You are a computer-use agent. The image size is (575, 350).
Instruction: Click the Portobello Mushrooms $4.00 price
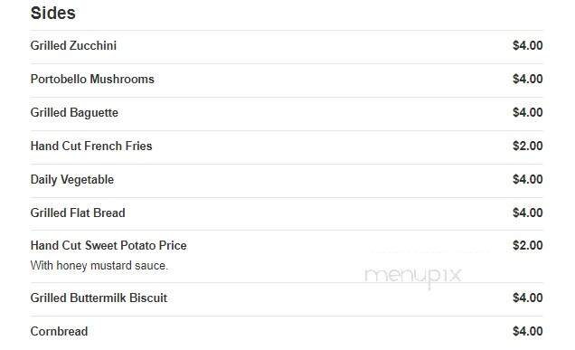[528, 79]
